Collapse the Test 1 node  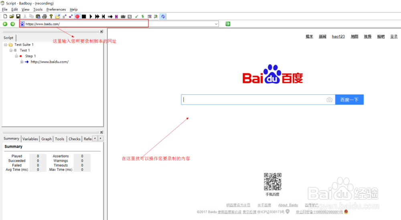point(11,50)
